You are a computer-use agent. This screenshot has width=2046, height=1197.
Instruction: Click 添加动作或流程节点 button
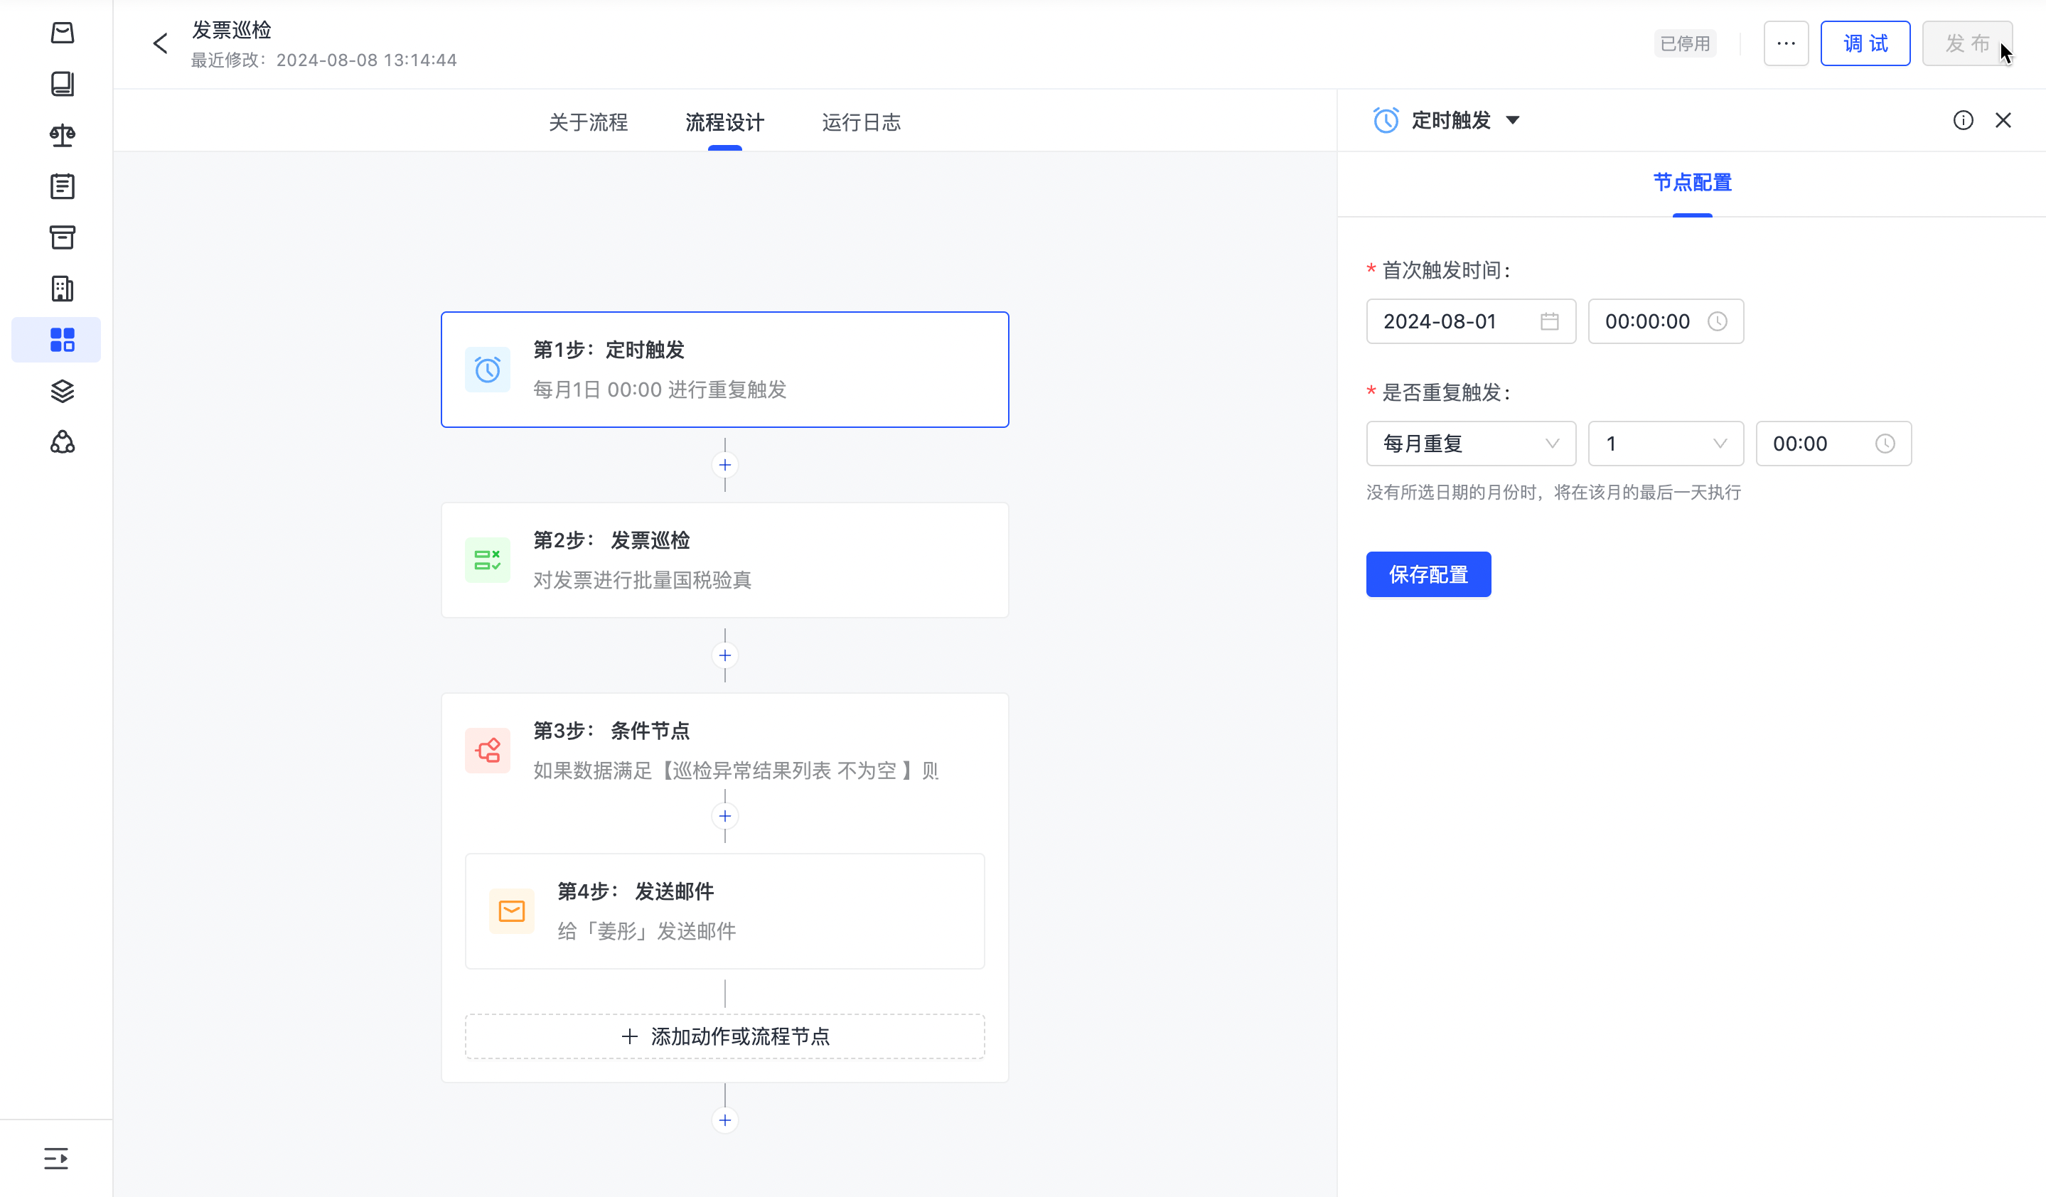point(724,1036)
